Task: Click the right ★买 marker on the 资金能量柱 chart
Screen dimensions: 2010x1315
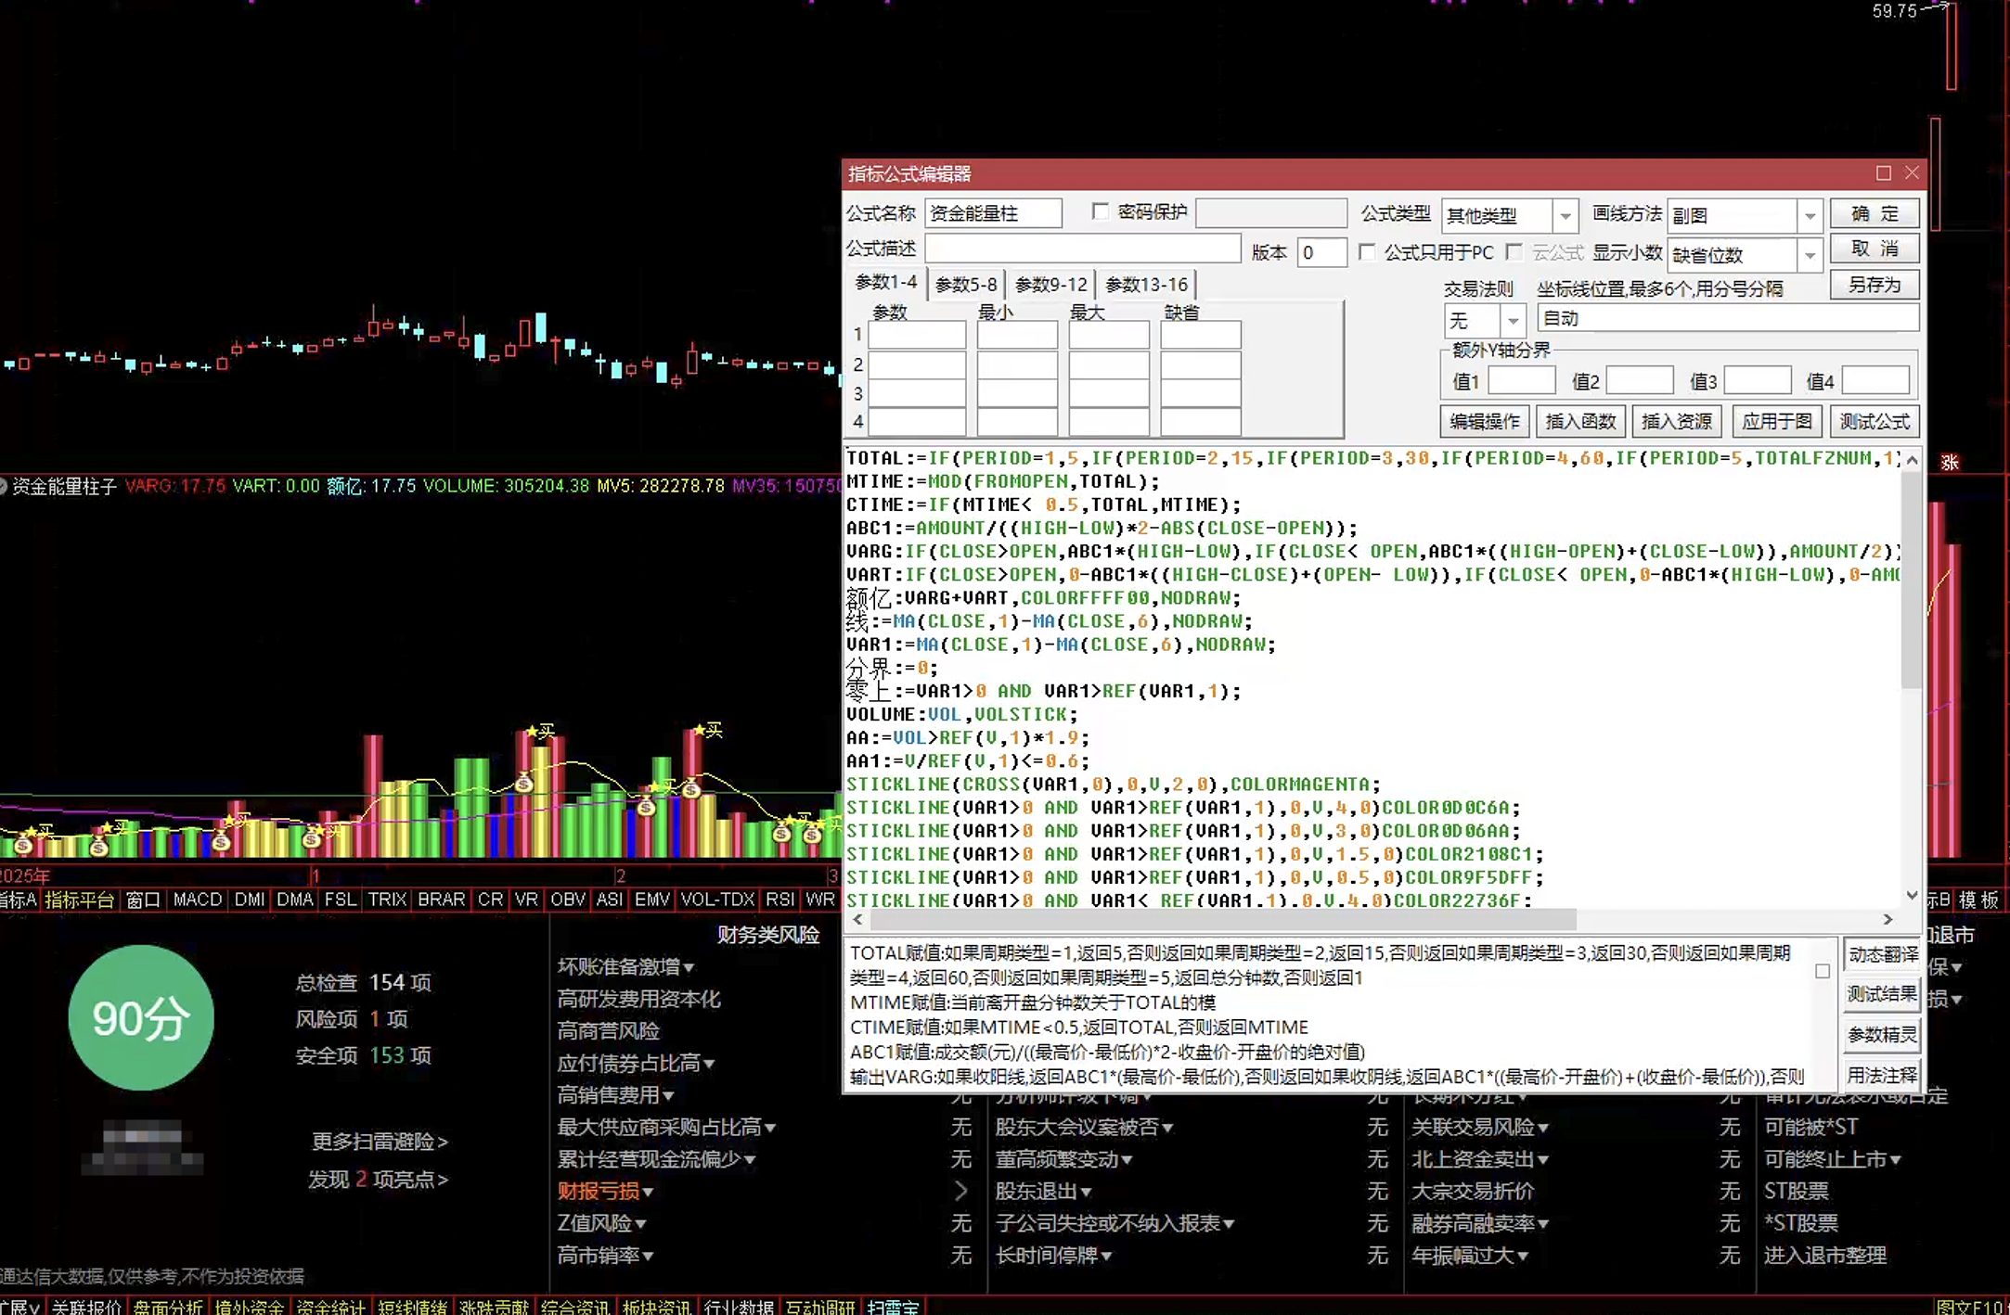Action: pyautogui.click(x=707, y=731)
